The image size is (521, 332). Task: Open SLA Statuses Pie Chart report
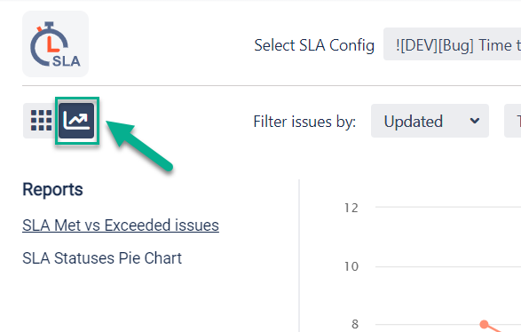pos(102,258)
